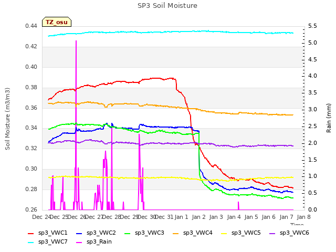Click the 1.0 rain axis value
Image resolution: width=336 pixels, height=252 pixels.
[312, 176]
